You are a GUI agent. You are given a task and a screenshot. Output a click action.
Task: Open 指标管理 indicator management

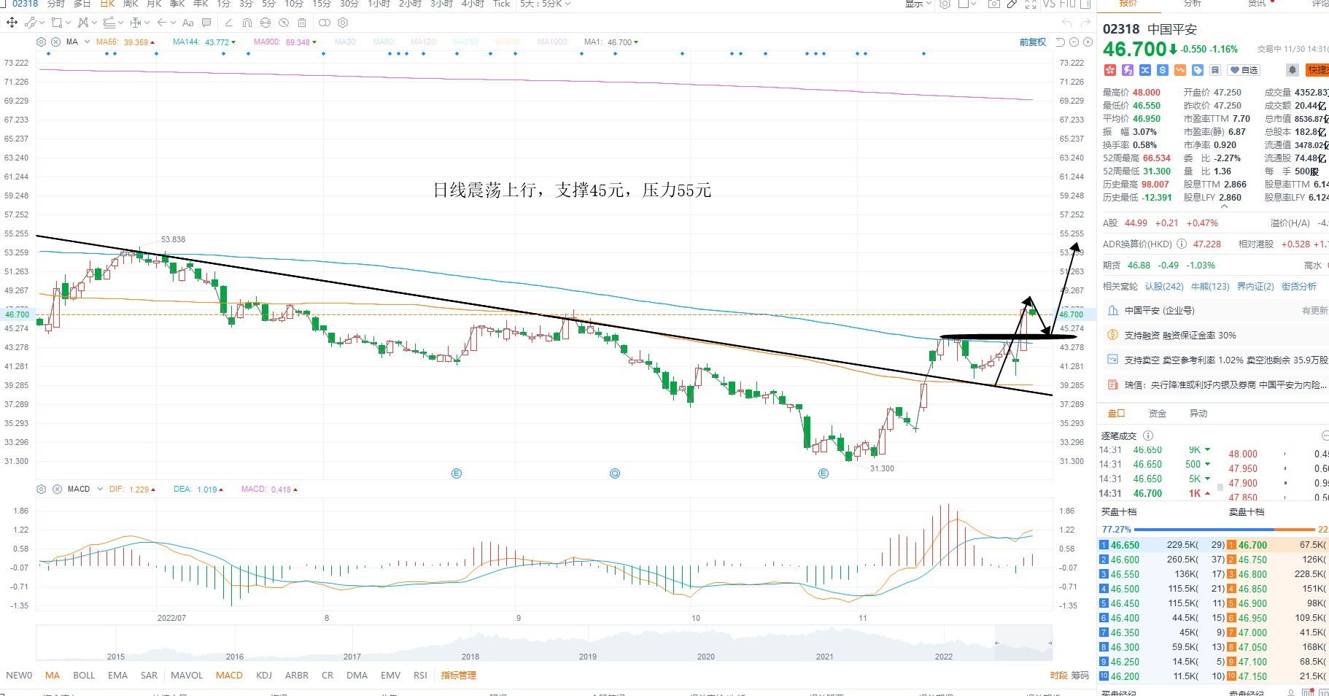[459, 675]
